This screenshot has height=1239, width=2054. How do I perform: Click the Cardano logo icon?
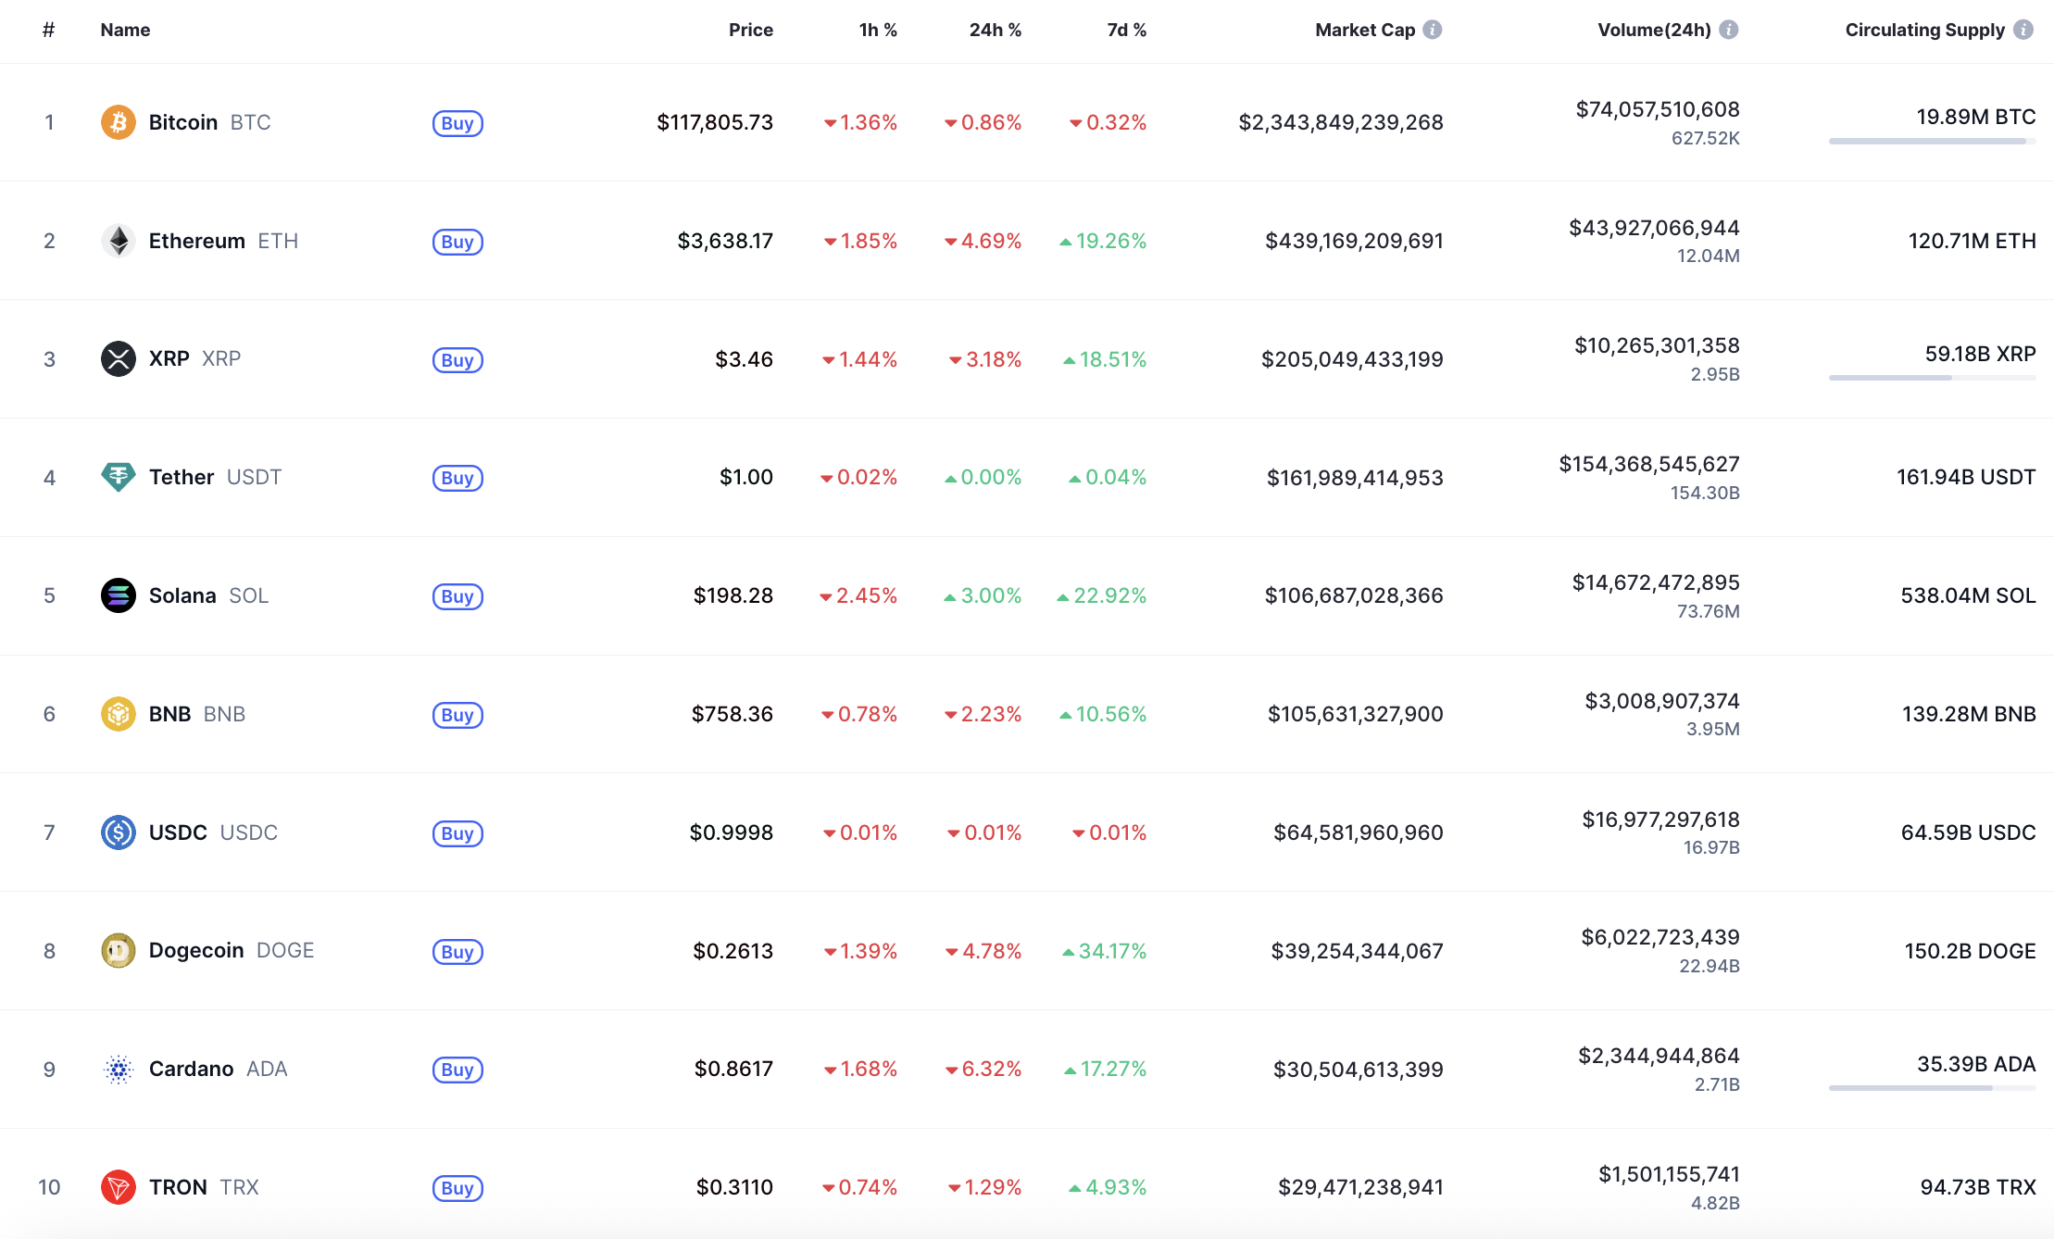click(x=118, y=1070)
